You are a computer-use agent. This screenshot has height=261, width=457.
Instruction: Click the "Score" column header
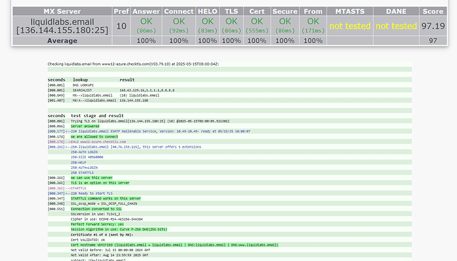click(432, 11)
